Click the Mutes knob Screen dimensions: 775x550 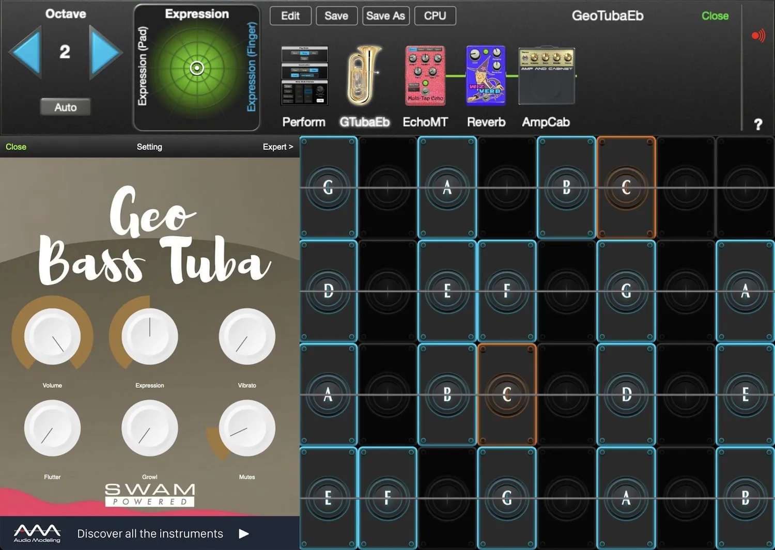pos(247,428)
